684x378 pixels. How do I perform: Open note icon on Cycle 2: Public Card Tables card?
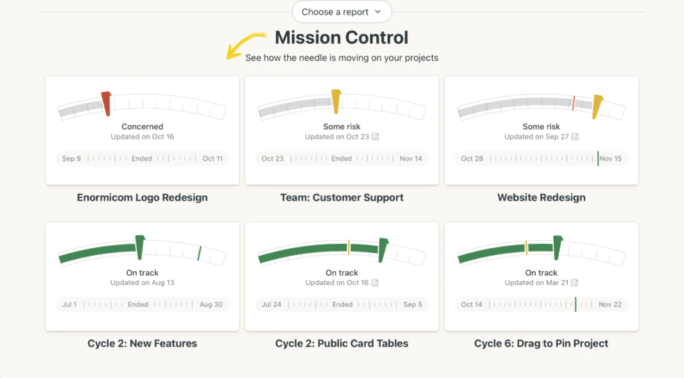[375, 283]
